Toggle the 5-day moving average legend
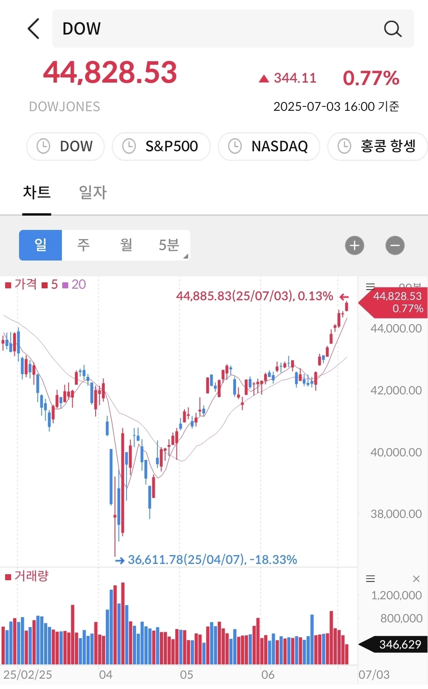This screenshot has width=428, height=689. 50,284
